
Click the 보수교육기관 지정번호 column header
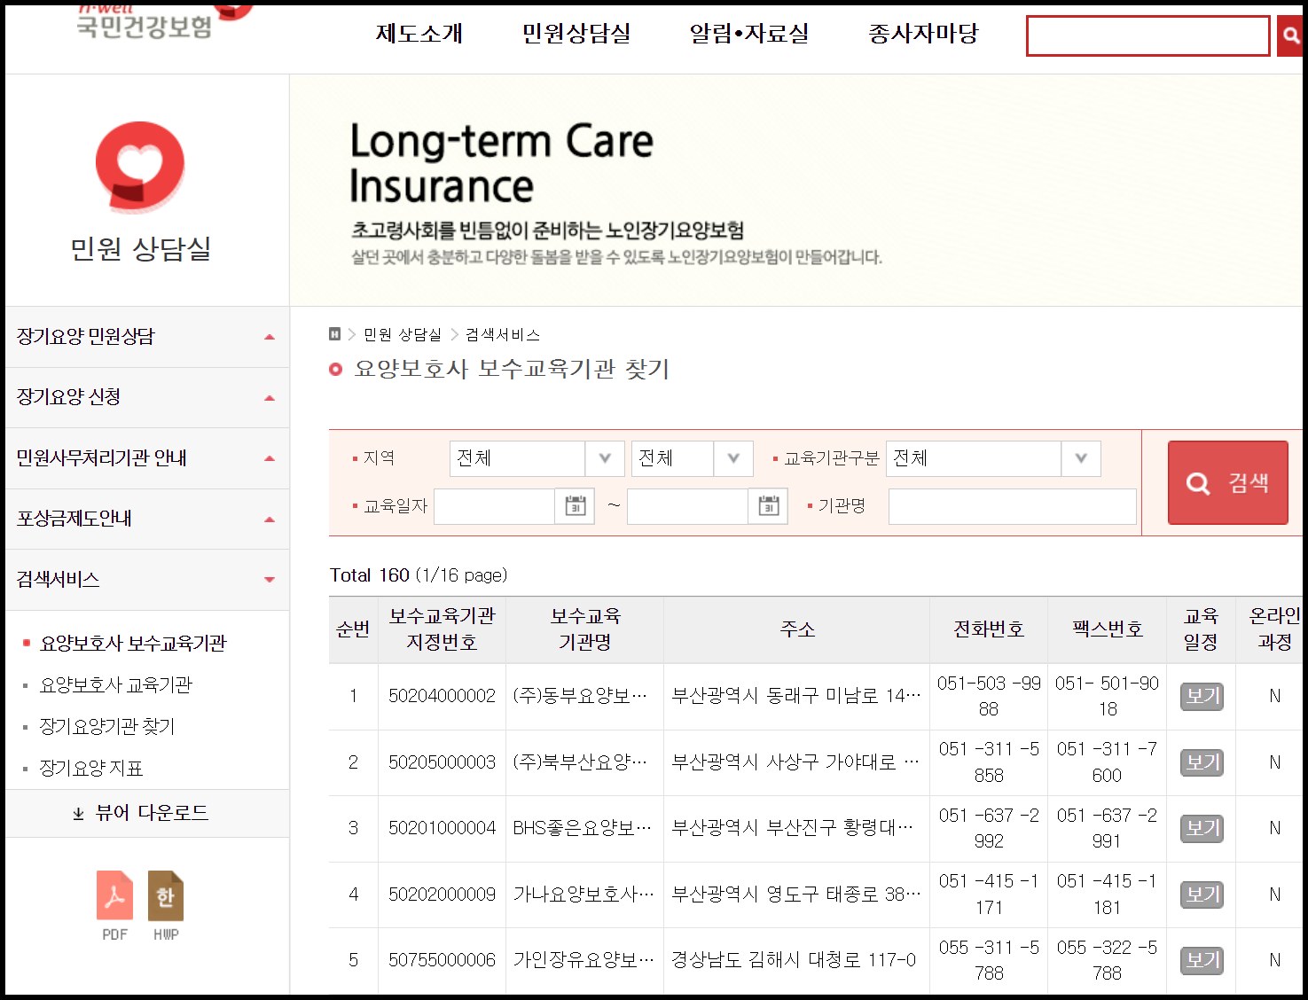[442, 629]
